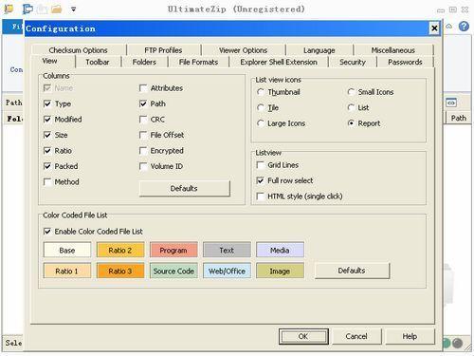Enable the File Offset column checkbox
The image size is (474, 356).
143,135
